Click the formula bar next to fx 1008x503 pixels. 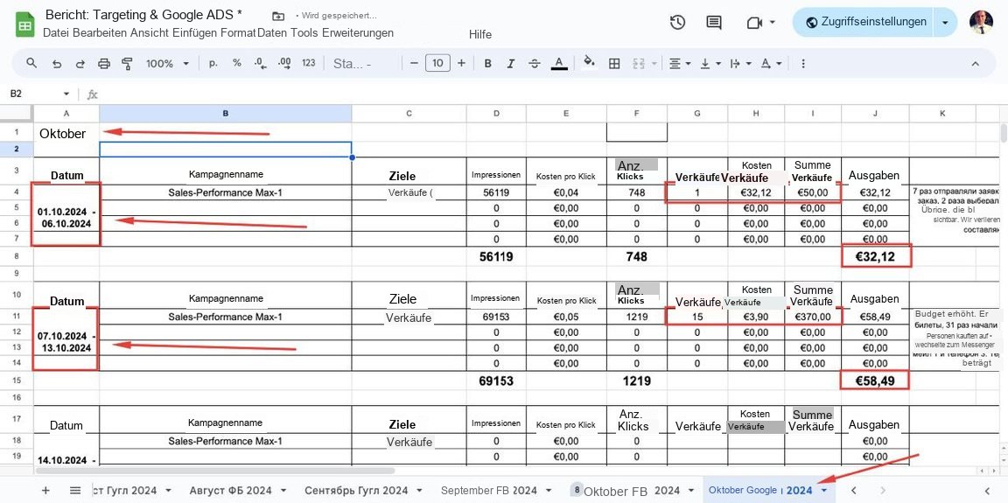point(553,94)
